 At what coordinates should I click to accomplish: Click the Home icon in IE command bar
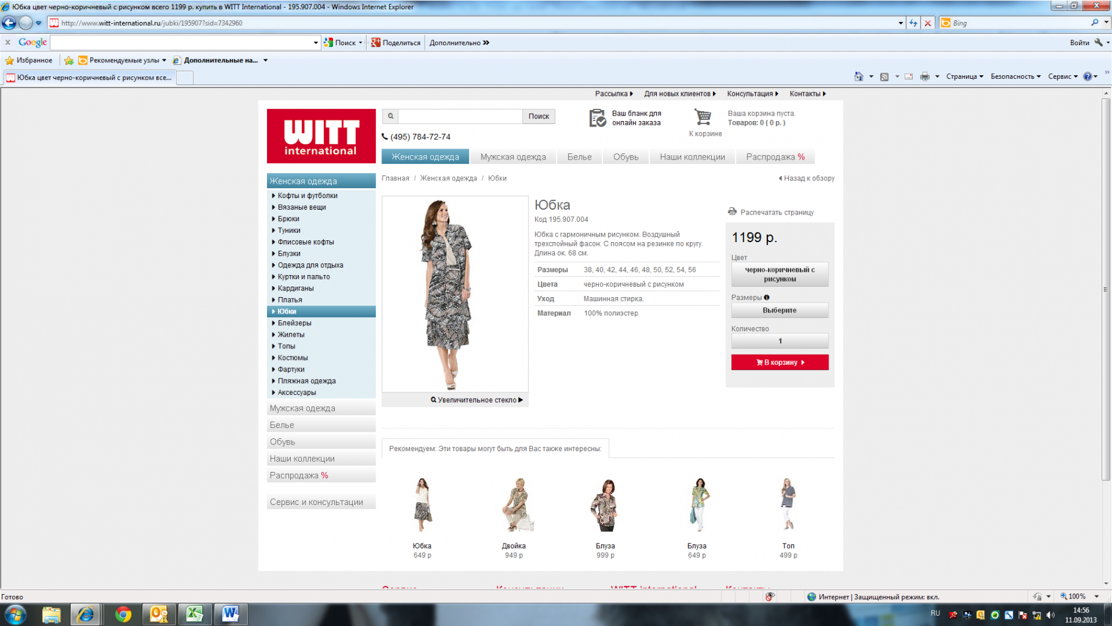click(x=858, y=76)
